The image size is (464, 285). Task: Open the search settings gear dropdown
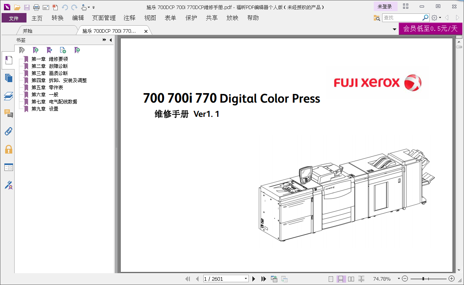[436, 18]
